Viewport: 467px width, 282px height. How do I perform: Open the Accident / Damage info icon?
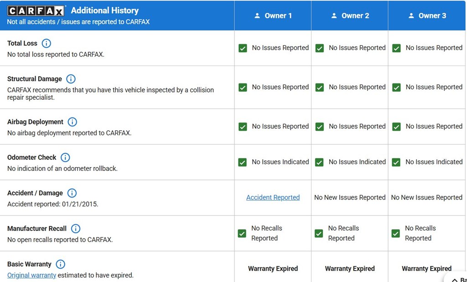click(72, 193)
